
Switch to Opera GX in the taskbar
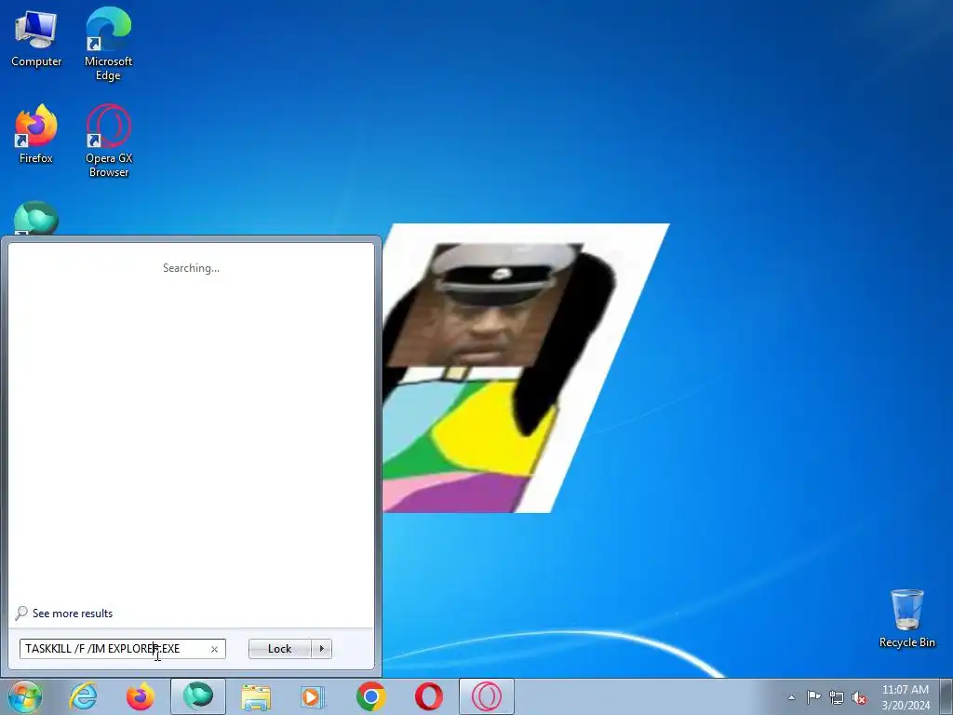click(x=486, y=696)
